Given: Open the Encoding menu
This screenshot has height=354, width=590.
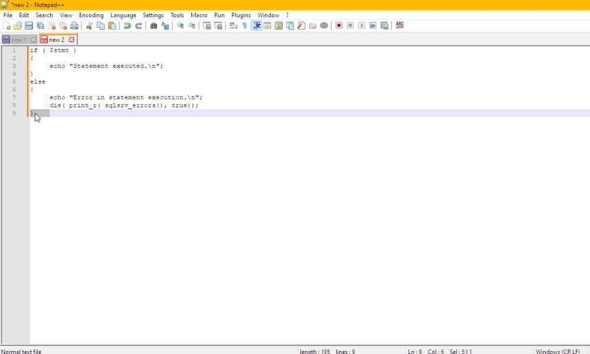Looking at the screenshot, I should coord(91,15).
